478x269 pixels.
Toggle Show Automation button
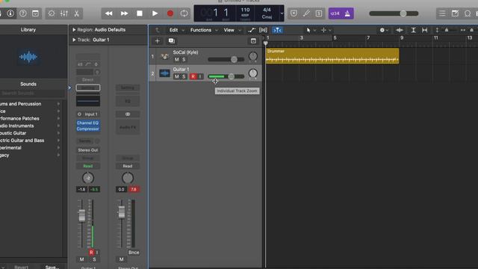click(x=251, y=30)
